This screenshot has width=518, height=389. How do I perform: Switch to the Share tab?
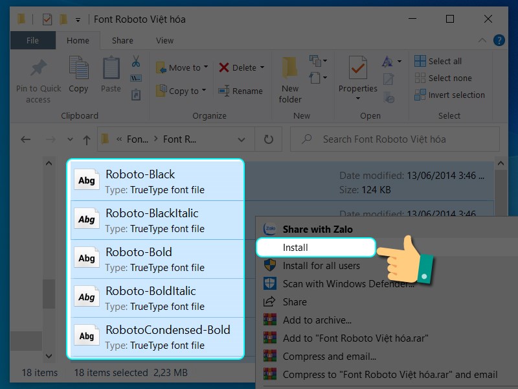coord(122,40)
